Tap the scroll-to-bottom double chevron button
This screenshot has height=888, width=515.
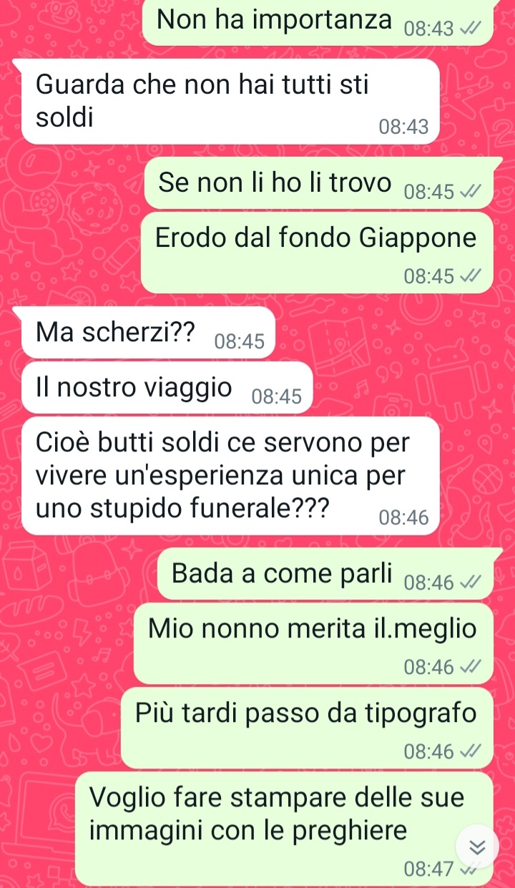pos(477,846)
